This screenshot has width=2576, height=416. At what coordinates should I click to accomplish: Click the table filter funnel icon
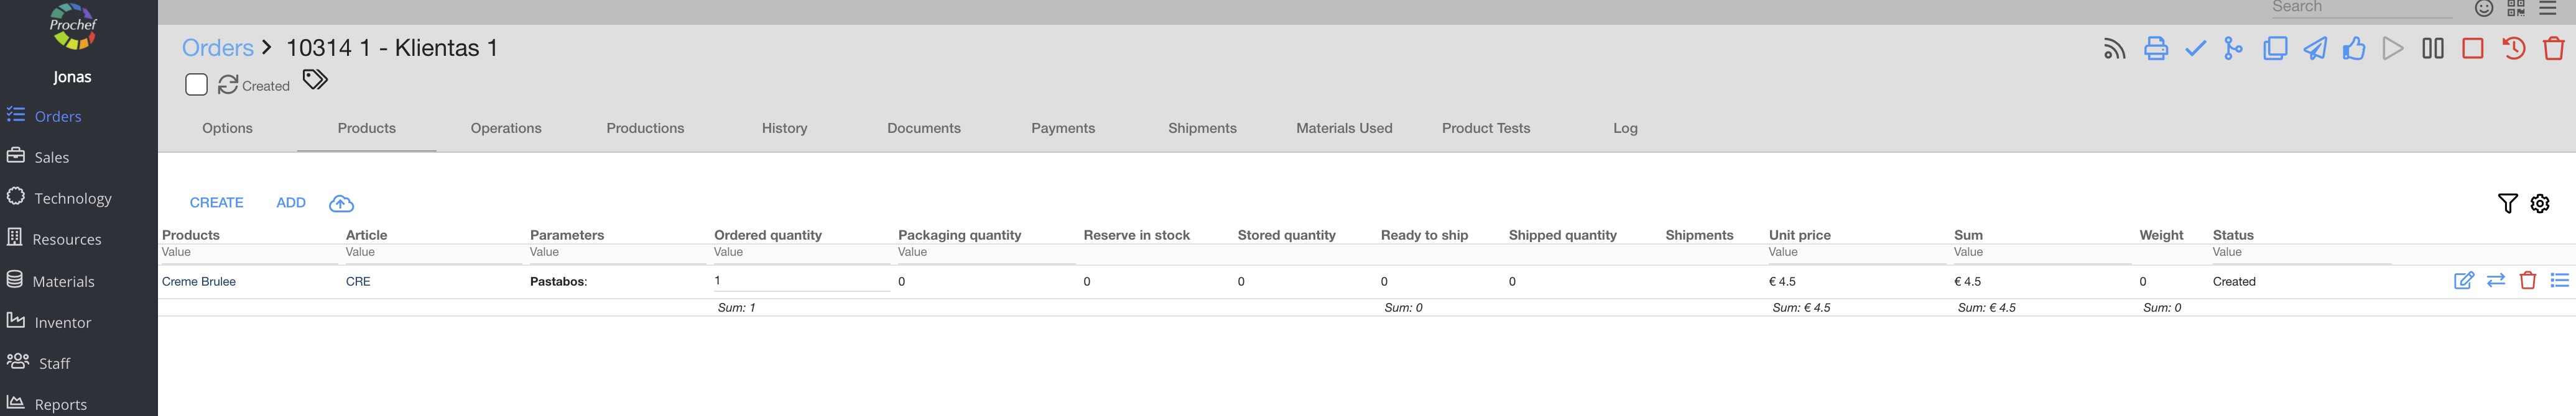click(2507, 204)
